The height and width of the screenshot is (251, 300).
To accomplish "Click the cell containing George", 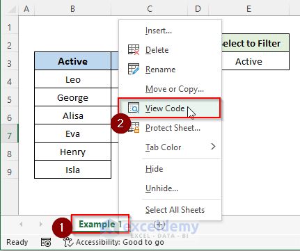I will [72, 97].
